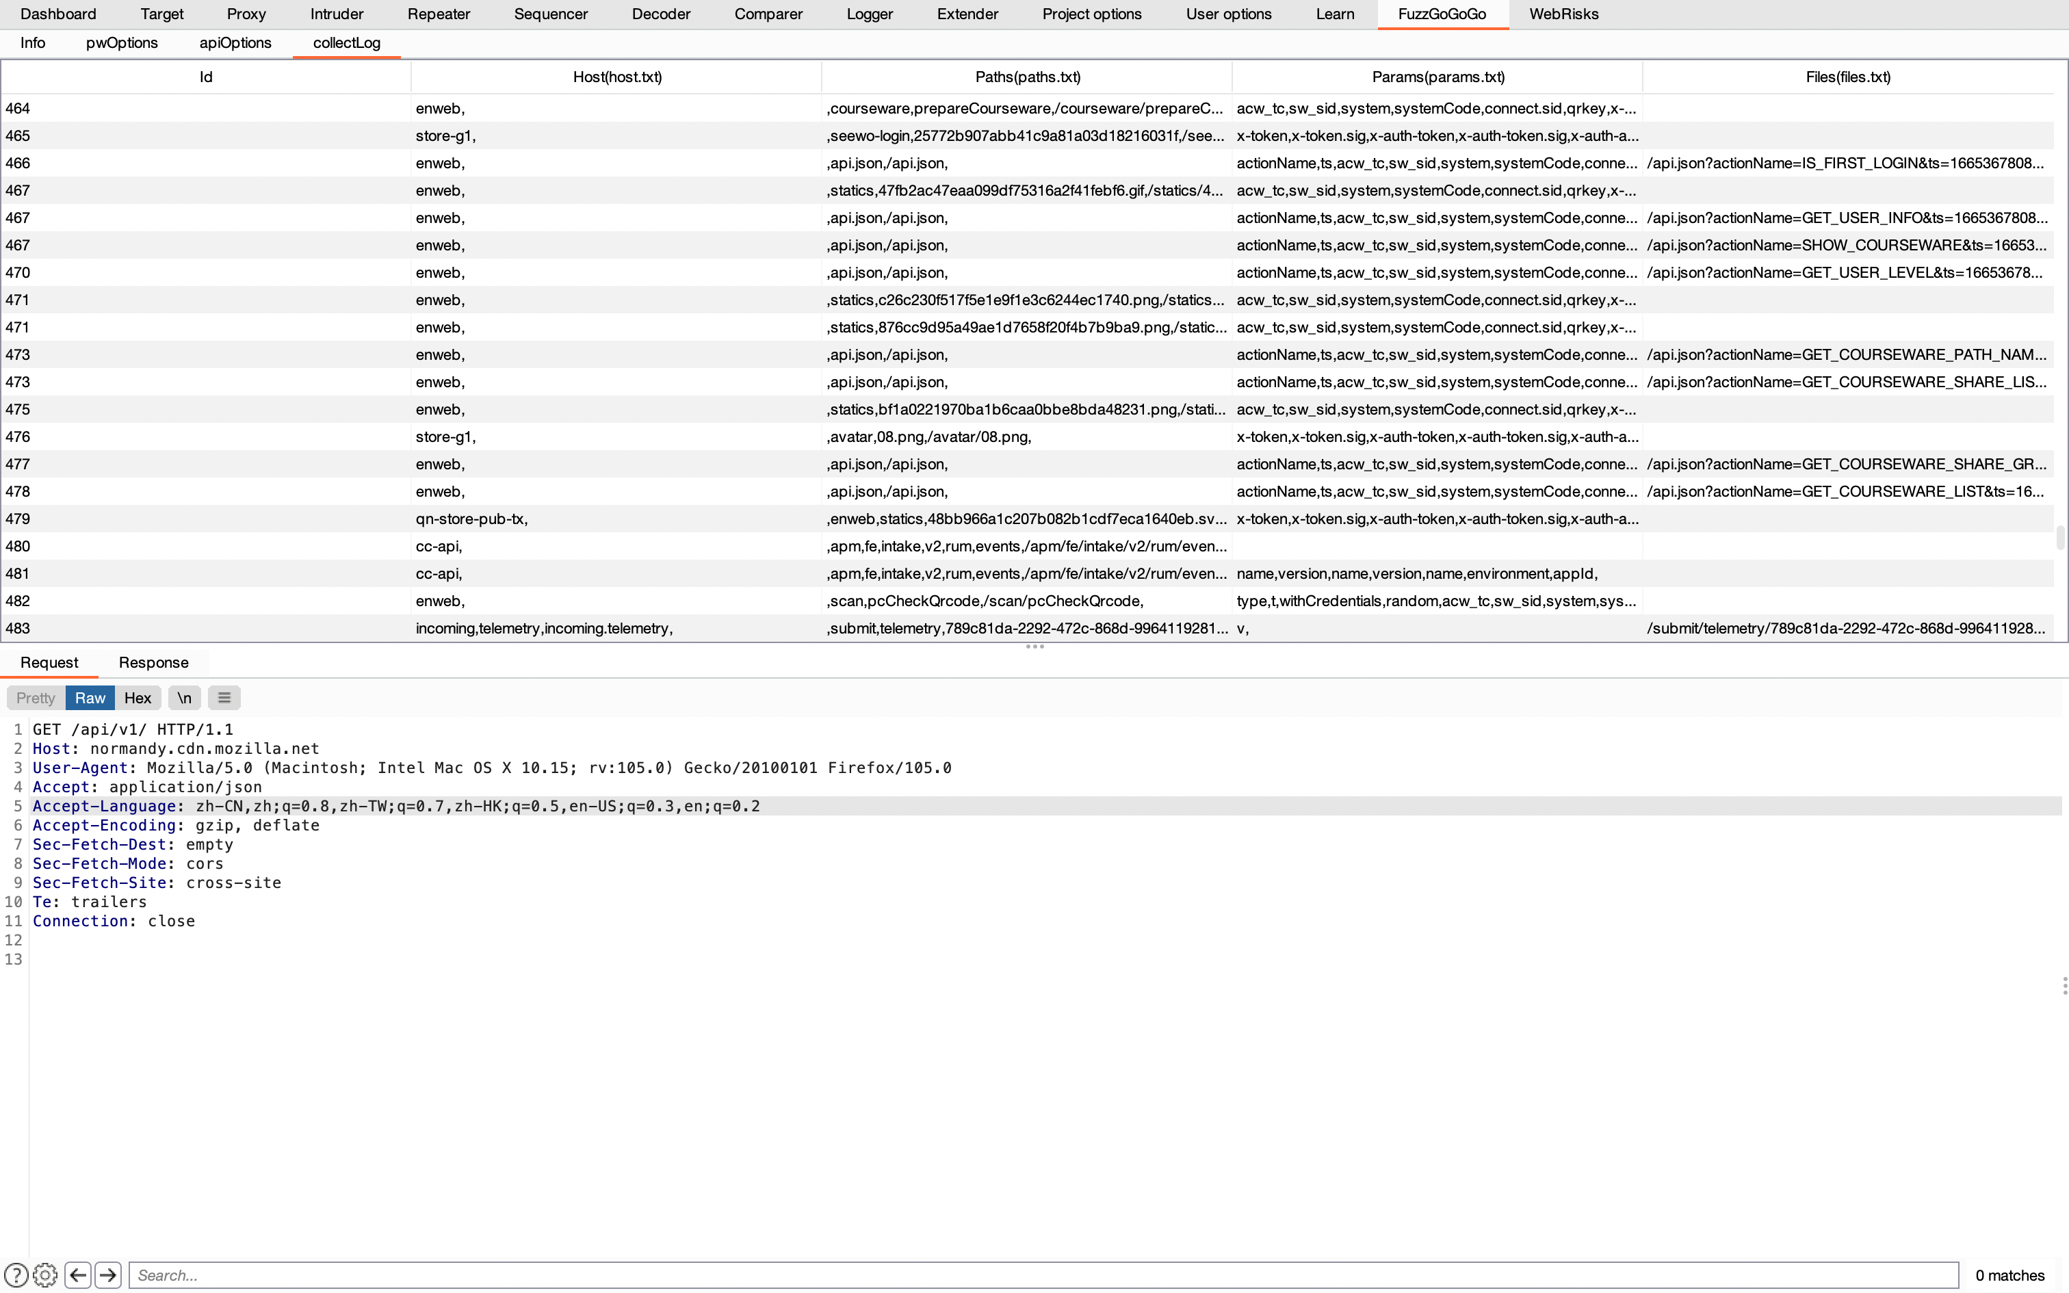The height and width of the screenshot is (1293, 2069).
Task: Open the WebRisks tab
Action: (x=1563, y=14)
